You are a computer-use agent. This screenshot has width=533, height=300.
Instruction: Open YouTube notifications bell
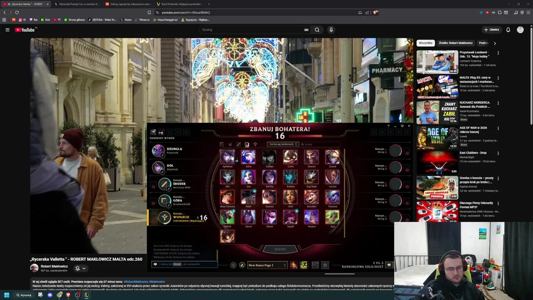[x=508, y=30]
